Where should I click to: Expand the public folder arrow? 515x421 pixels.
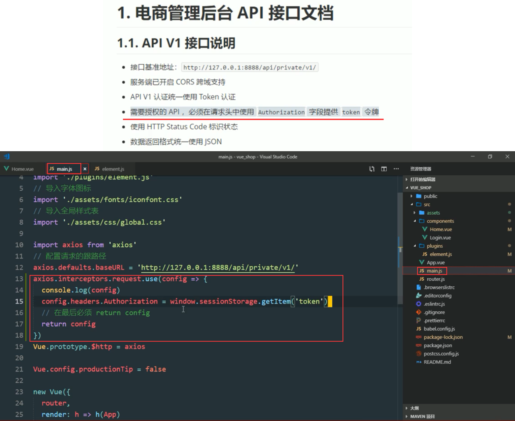pos(412,196)
